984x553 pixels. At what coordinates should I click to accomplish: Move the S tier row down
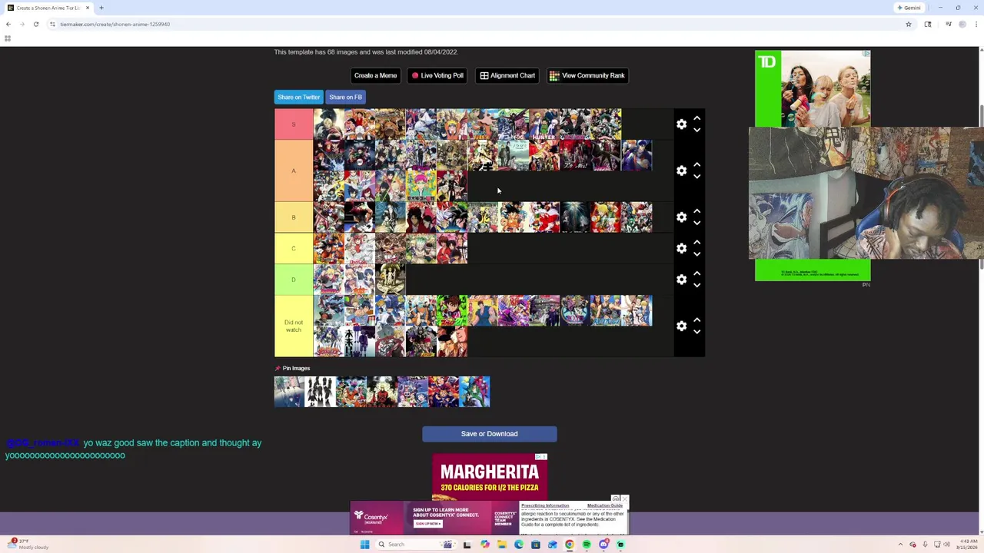[x=696, y=130]
